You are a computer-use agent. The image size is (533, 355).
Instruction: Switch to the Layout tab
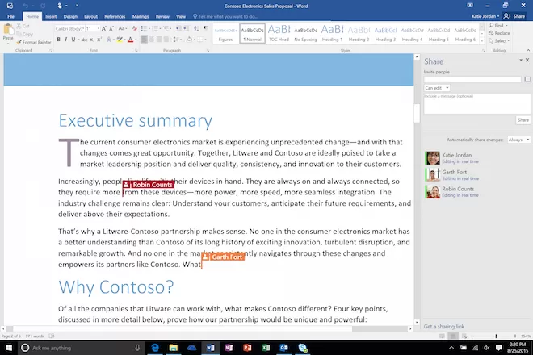click(90, 16)
